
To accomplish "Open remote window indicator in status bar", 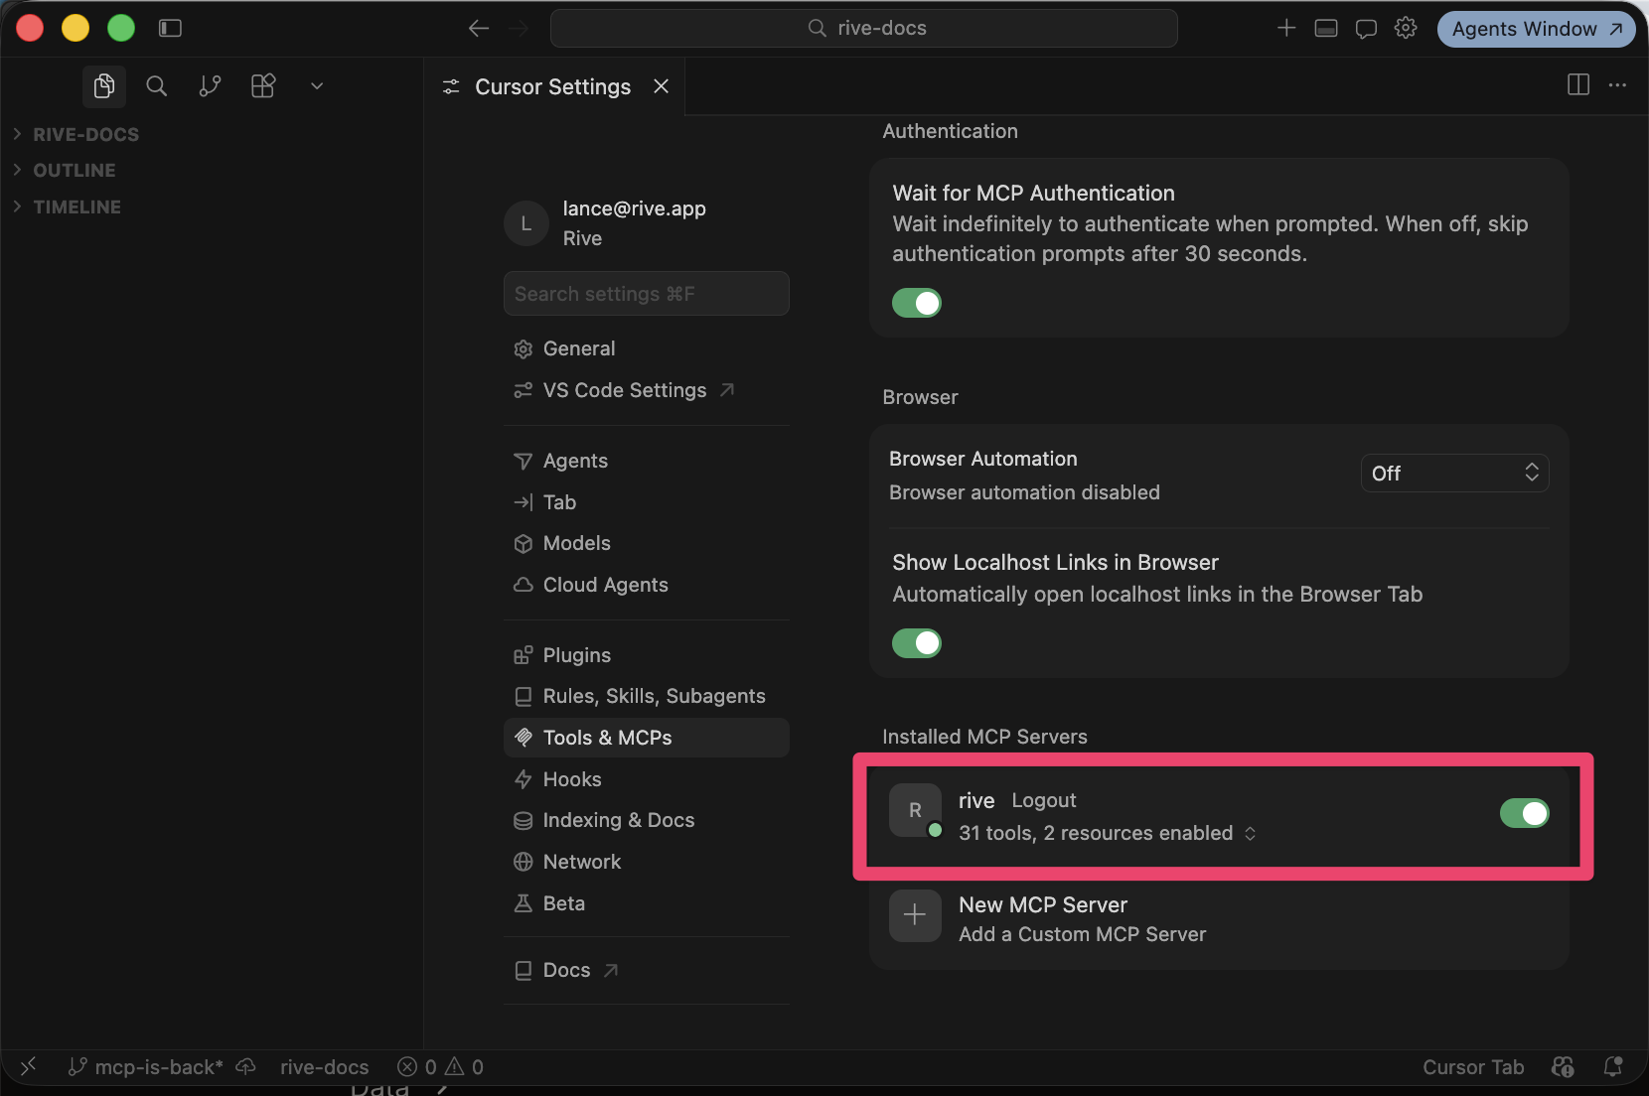I will tap(28, 1066).
